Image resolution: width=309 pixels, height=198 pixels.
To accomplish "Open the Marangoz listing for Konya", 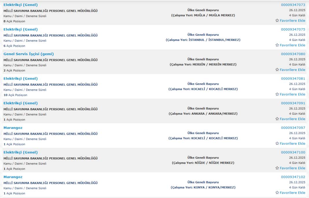I will (x=13, y=177).
